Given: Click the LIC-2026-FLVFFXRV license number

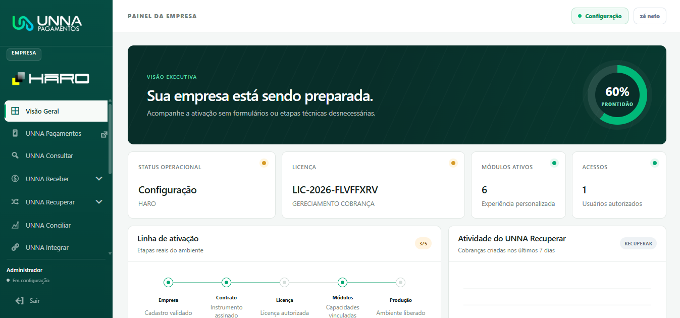Looking at the screenshot, I should [x=335, y=190].
